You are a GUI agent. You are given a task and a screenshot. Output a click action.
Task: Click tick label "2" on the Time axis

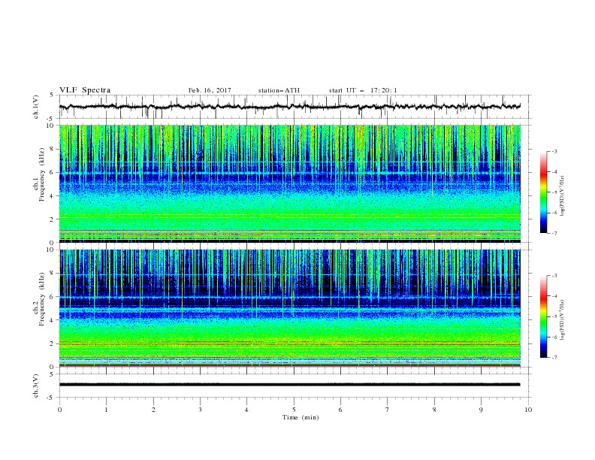click(153, 410)
